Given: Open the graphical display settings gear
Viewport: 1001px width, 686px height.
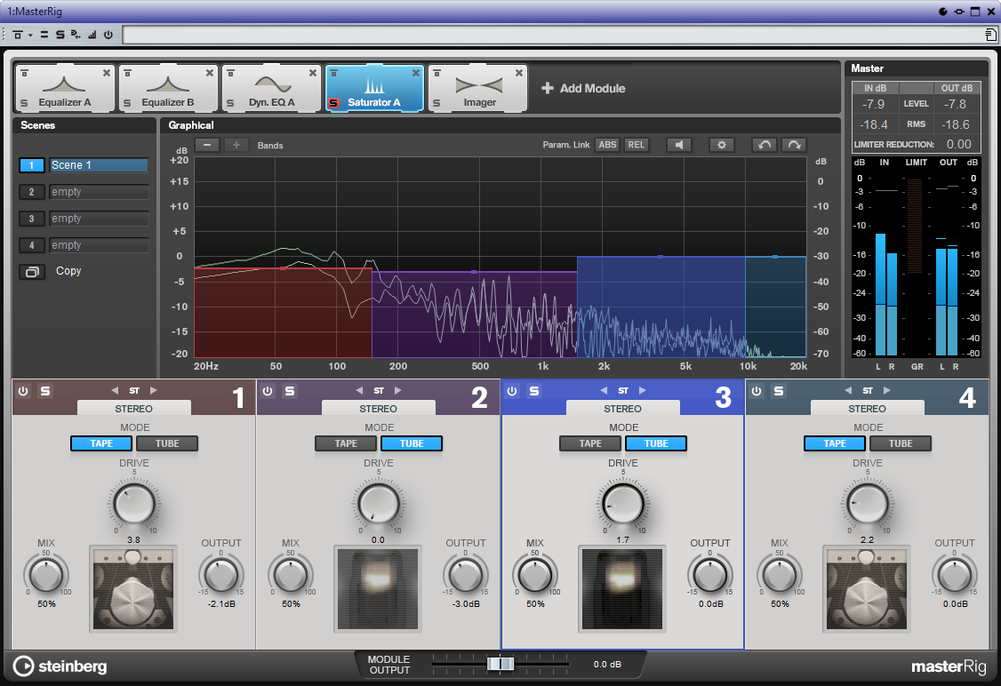Looking at the screenshot, I should (721, 145).
